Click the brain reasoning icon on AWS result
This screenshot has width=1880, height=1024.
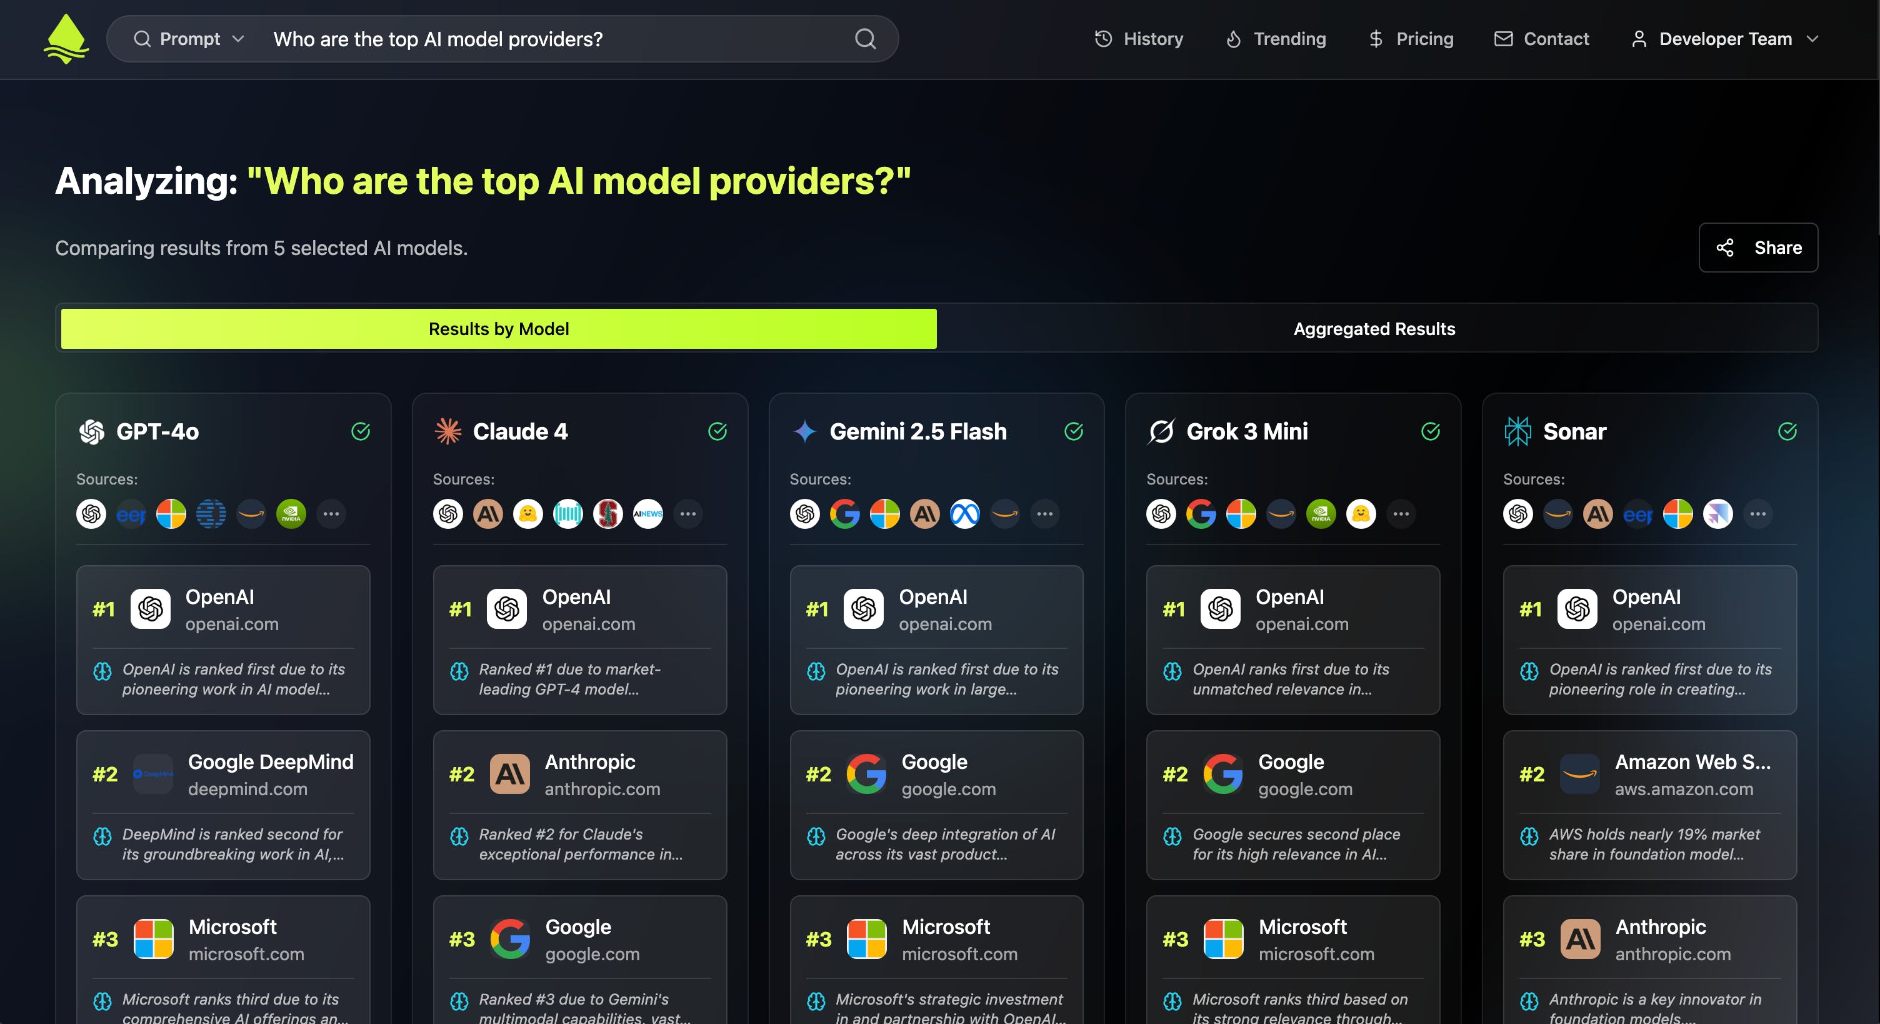(x=1529, y=836)
